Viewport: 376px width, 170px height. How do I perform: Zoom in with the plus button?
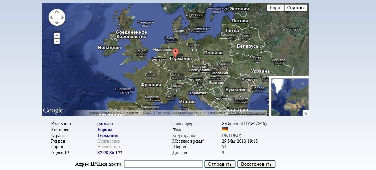point(57,36)
